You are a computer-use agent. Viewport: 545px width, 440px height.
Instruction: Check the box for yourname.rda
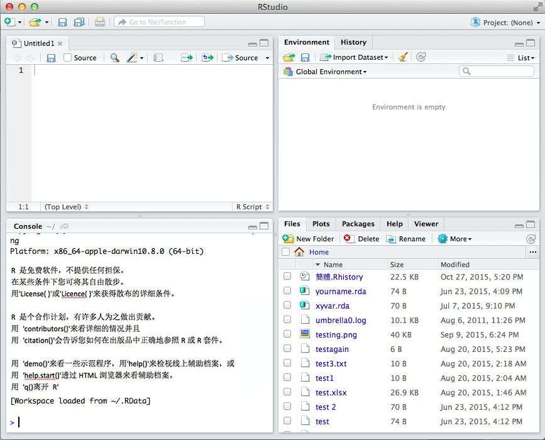[x=287, y=290]
